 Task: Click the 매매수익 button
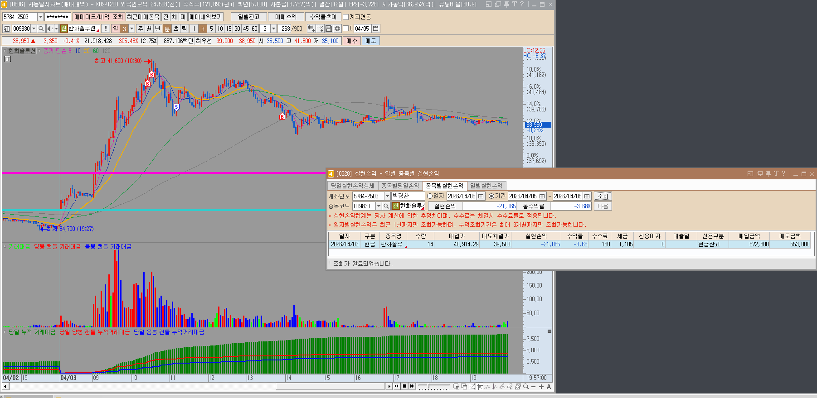(286, 17)
